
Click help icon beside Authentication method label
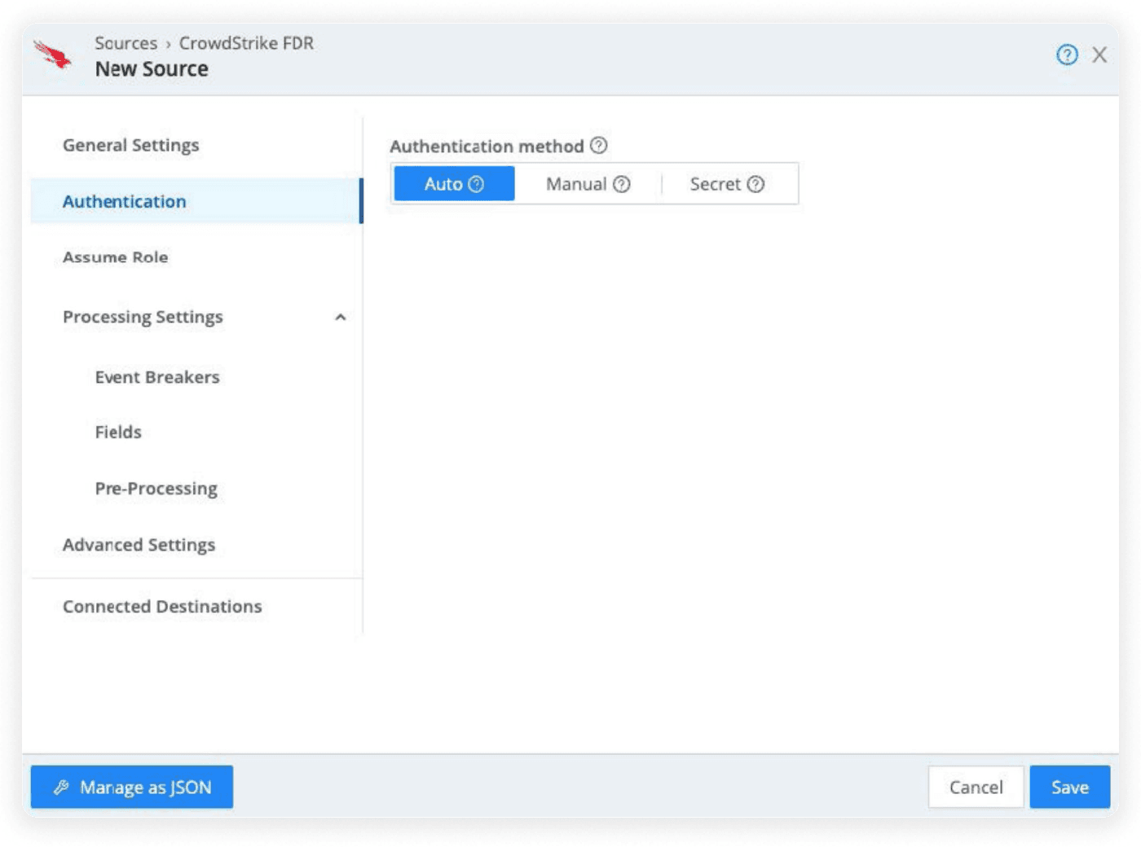[x=599, y=145]
